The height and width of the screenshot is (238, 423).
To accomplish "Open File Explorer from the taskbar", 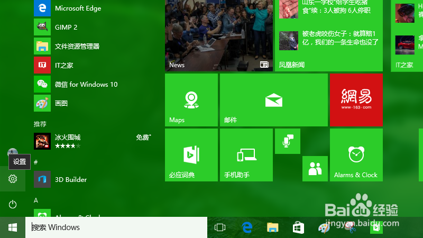I will (x=272, y=227).
